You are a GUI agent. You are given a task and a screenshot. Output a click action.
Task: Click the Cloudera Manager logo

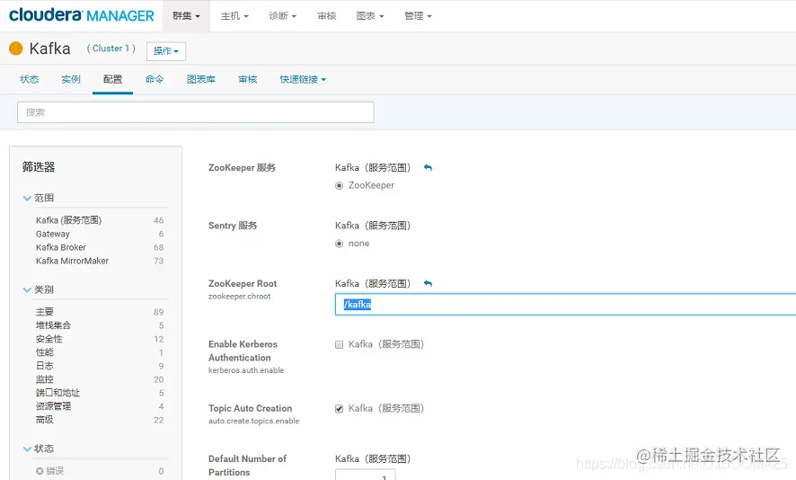tap(81, 15)
